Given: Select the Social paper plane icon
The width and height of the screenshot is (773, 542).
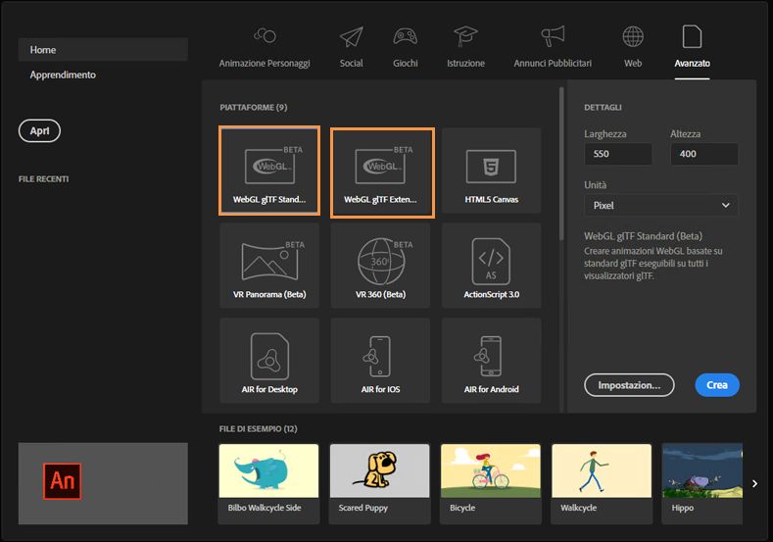Looking at the screenshot, I should (x=351, y=36).
